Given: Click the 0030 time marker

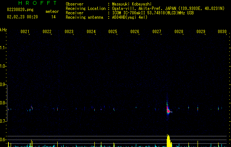Looking at the screenshot, I should pos(222,32).
